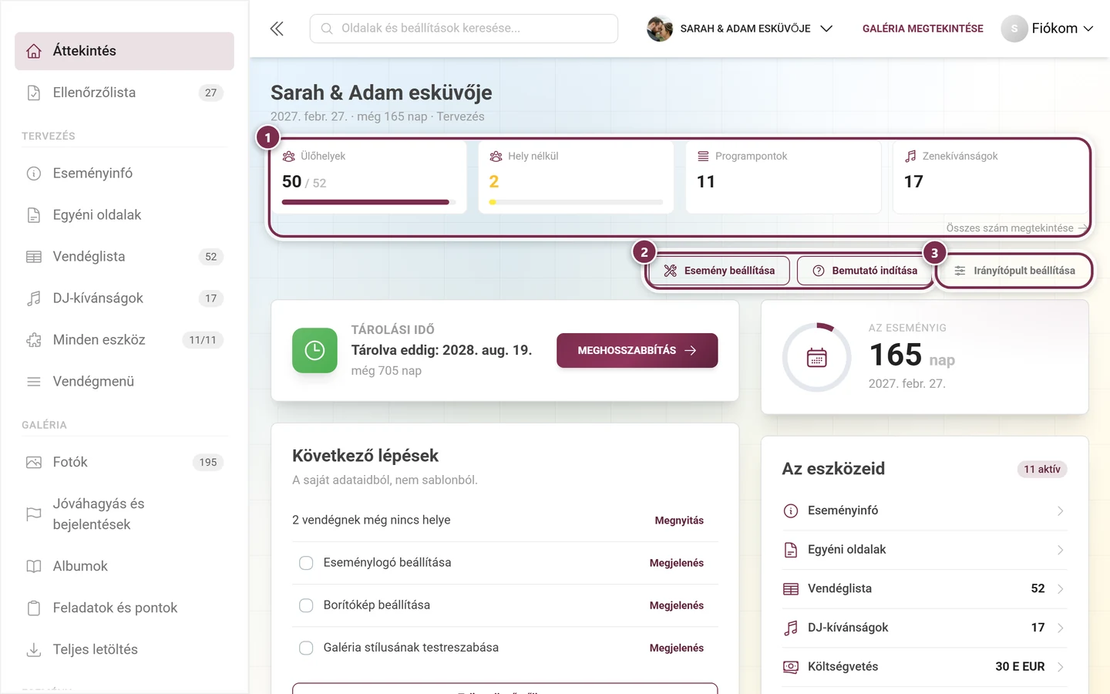Click the clipboard icon beside Feladatok és pontok

click(34, 608)
